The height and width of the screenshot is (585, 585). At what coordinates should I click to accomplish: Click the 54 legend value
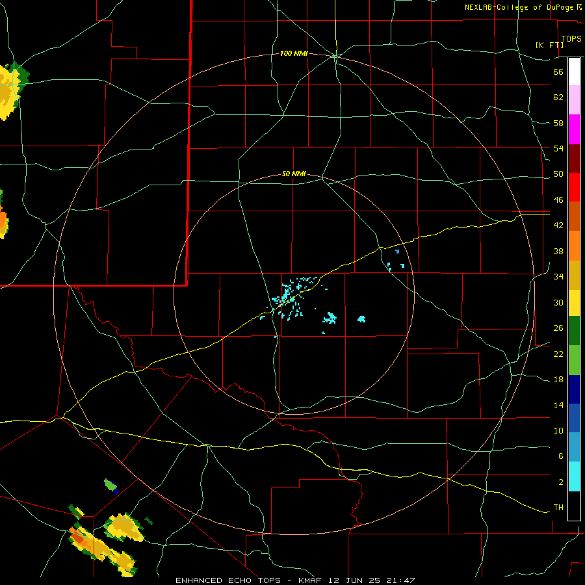click(558, 148)
